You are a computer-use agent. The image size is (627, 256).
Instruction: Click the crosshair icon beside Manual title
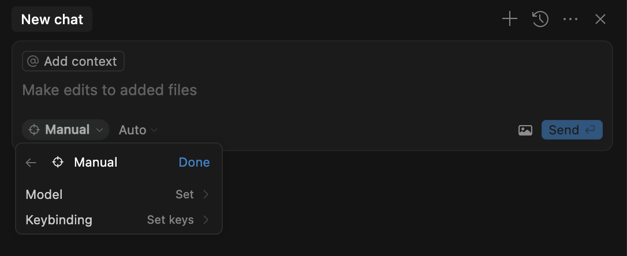(x=58, y=163)
